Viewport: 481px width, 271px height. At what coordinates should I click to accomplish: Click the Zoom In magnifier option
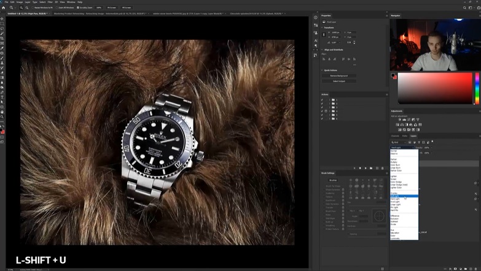click(21, 7)
